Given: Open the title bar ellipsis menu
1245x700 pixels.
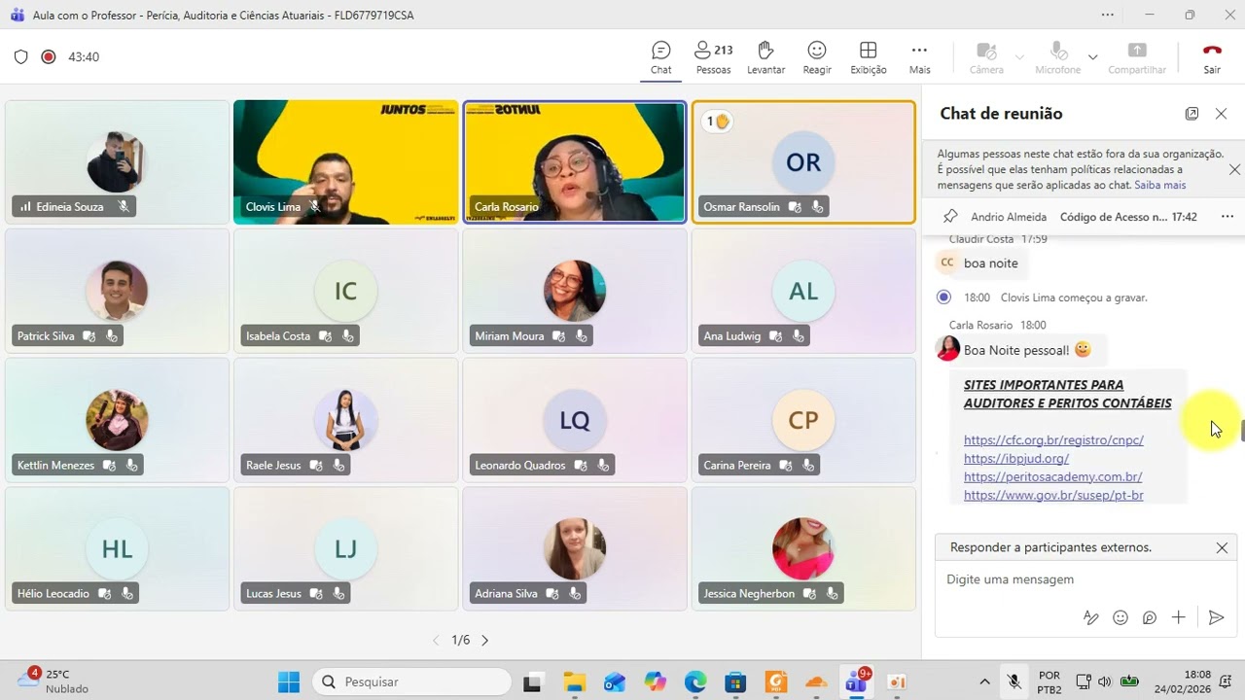Looking at the screenshot, I should (x=1108, y=15).
